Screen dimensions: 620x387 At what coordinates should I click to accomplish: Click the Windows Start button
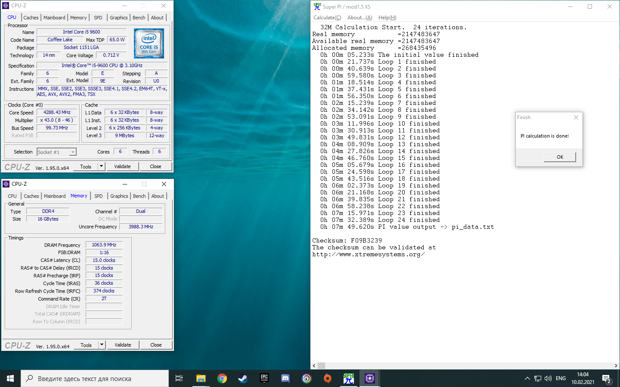click(x=10, y=378)
